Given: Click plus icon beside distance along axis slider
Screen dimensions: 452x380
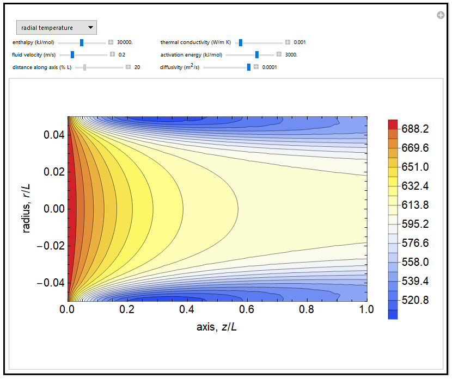Looking at the screenshot, I should 128,67.
